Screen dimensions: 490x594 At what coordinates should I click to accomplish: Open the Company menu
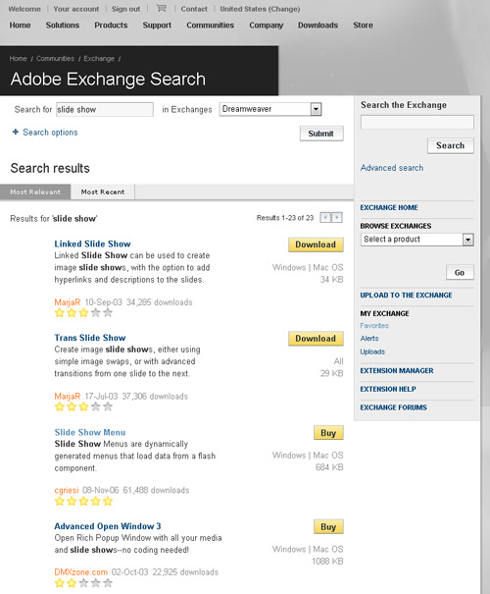267,25
